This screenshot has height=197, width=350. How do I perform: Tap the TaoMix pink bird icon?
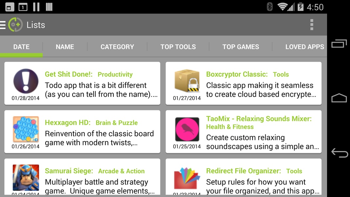187,129
